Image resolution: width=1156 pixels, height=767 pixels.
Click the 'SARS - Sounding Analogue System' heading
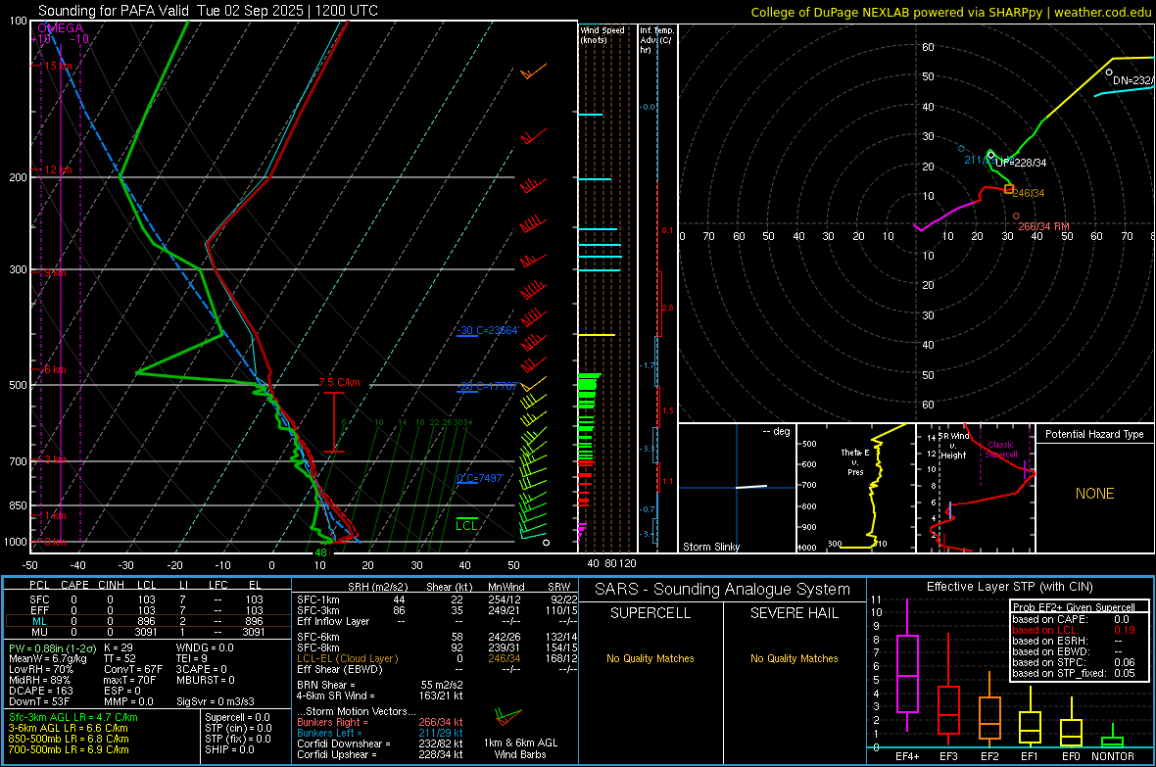(x=722, y=590)
